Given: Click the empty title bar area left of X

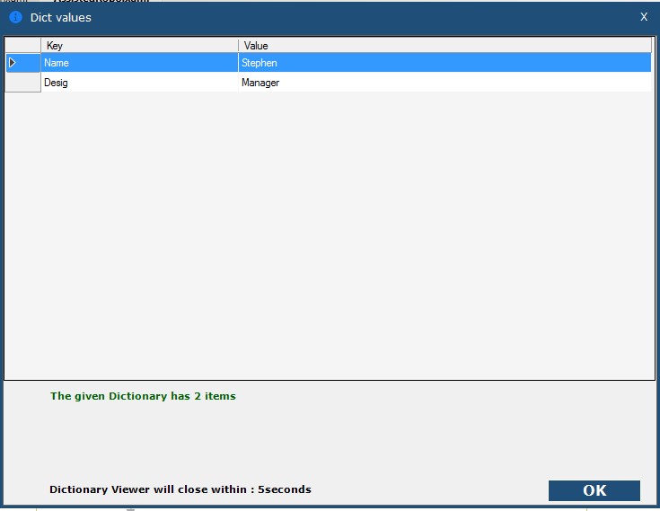Looking at the screenshot, I should [x=359, y=17].
